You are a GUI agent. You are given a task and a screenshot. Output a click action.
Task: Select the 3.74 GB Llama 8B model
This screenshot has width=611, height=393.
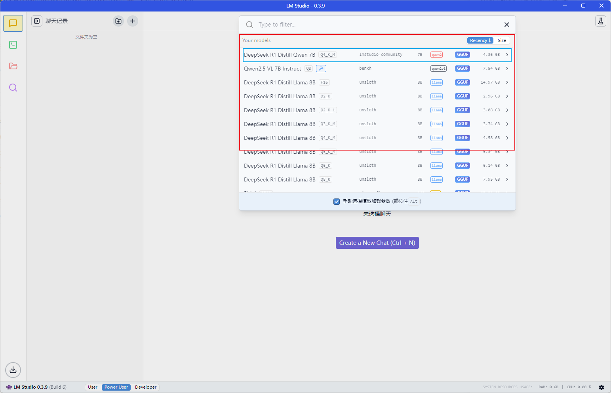tap(377, 124)
